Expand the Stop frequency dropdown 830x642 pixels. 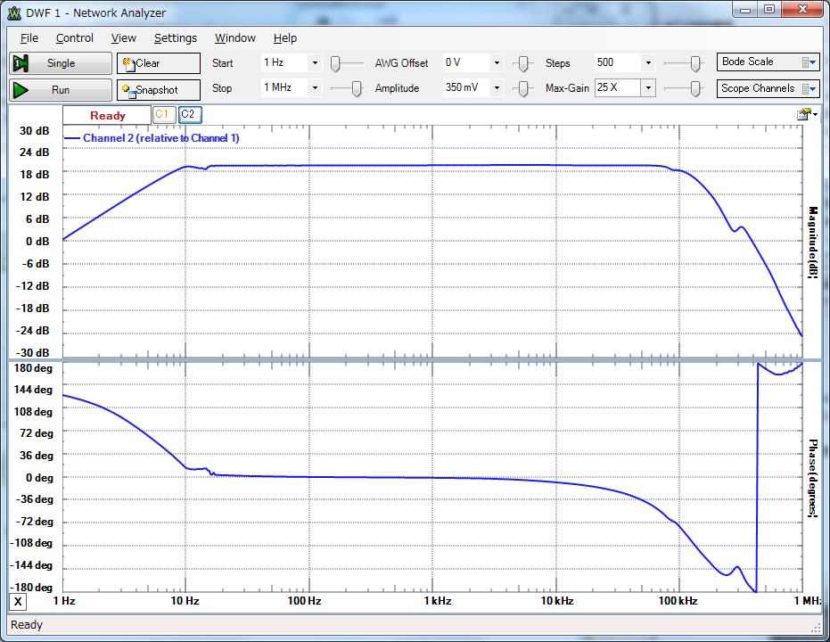[x=314, y=88]
